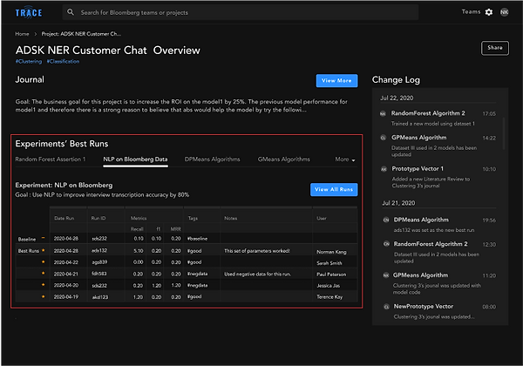Click user Paul Peterson
The image size is (523, 366).
(331, 274)
